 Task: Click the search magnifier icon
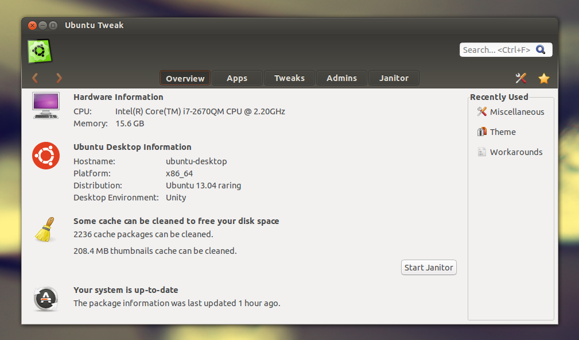click(x=541, y=49)
